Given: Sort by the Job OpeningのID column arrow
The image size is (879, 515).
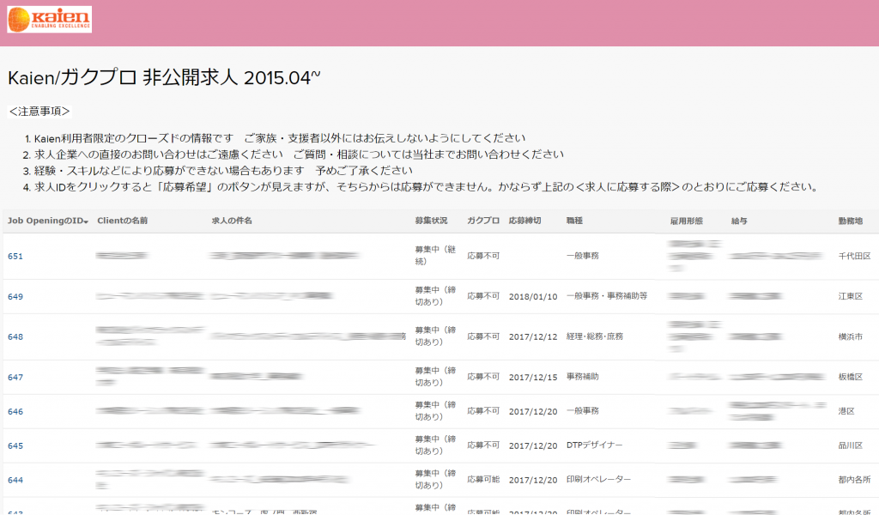Looking at the screenshot, I should click(x=87, y=222).
